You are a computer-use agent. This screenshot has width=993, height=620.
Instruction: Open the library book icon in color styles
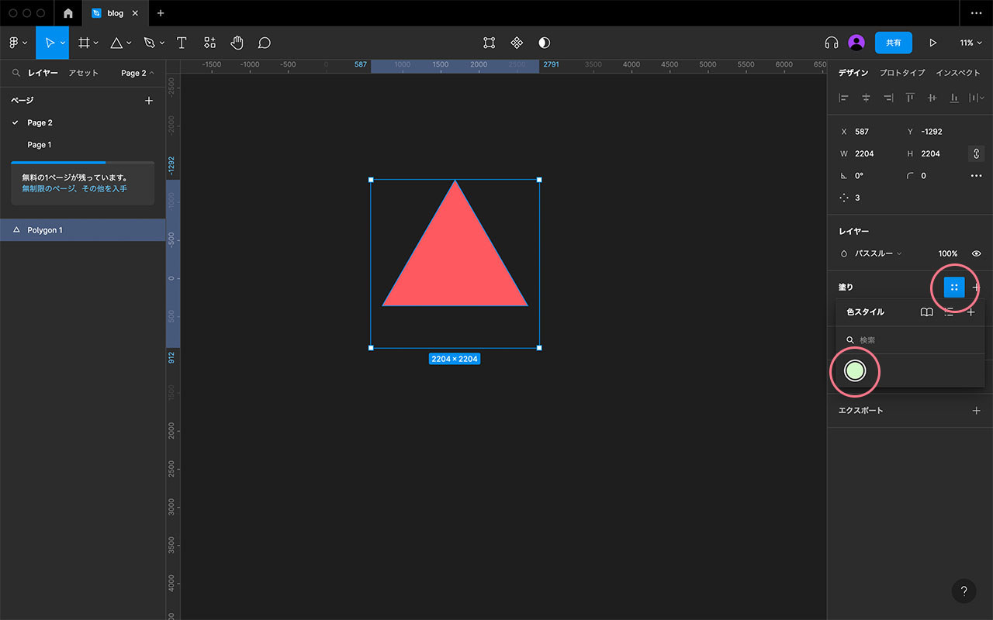(x=926, y=312)
